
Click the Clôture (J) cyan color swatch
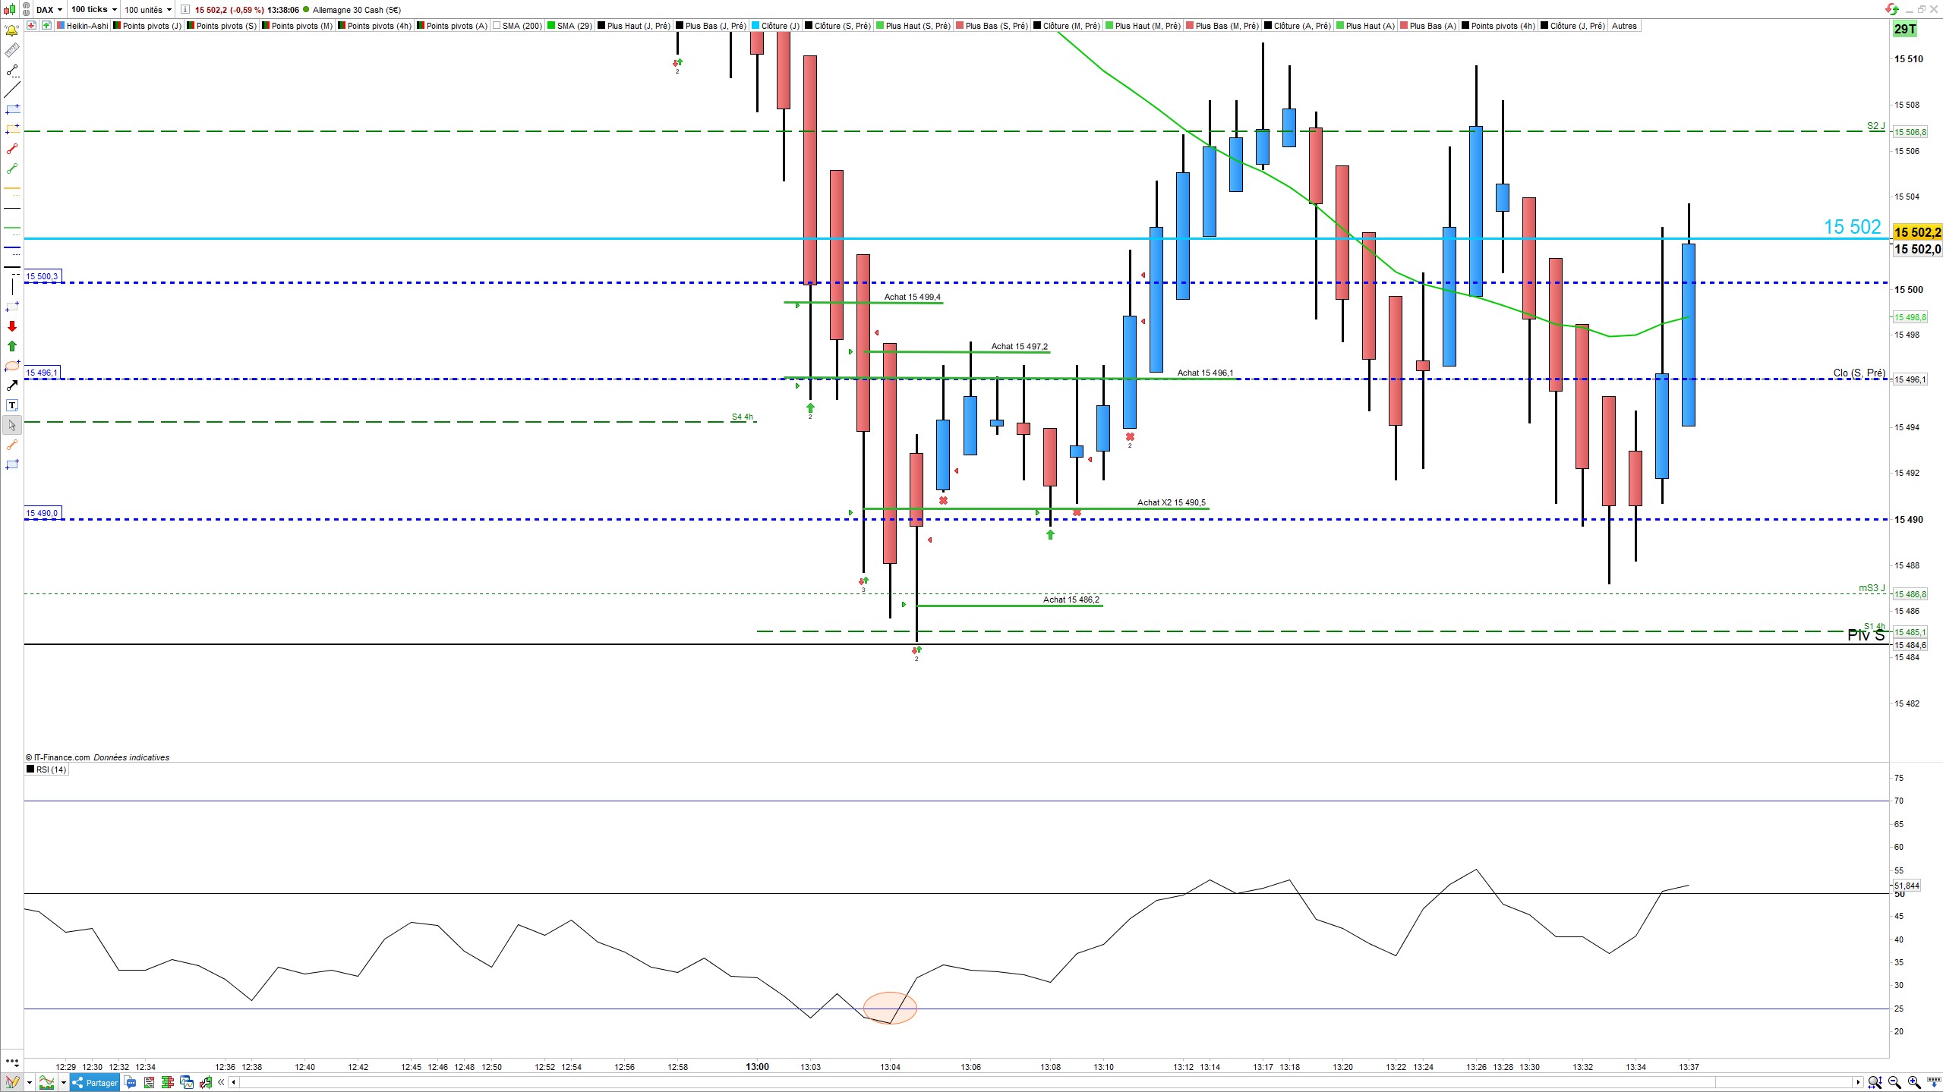pyautogui.click(x=755, y=26)
